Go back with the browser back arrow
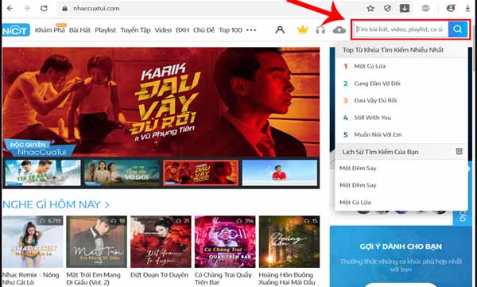This screenshot has width=477, height=287. [x=10, y=8]
